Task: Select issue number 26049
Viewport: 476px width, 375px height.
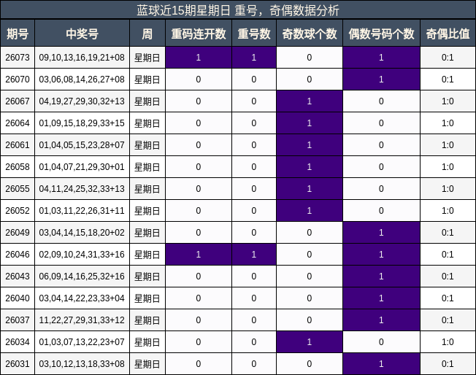Action: click(18, 233)
